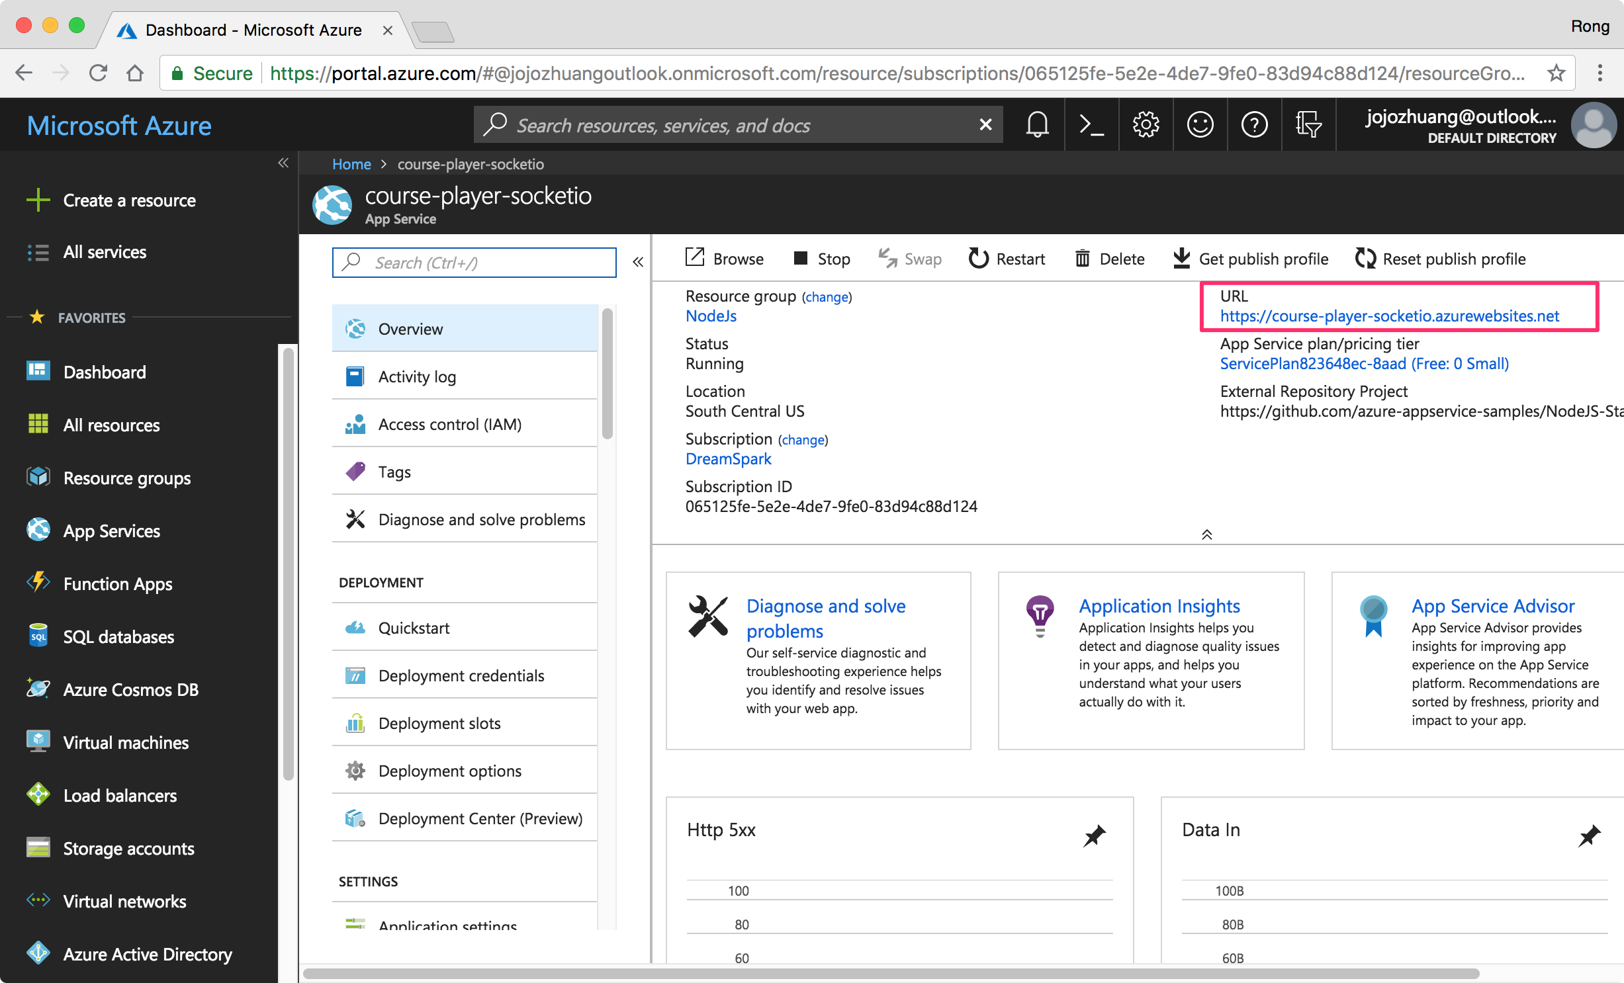This screenshot has width=1624, height=983.
Task: Open the directory and subscription filter icon
Action: tap(1308, 124)
